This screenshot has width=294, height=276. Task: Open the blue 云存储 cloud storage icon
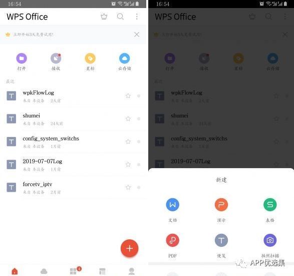click(125, 58)
